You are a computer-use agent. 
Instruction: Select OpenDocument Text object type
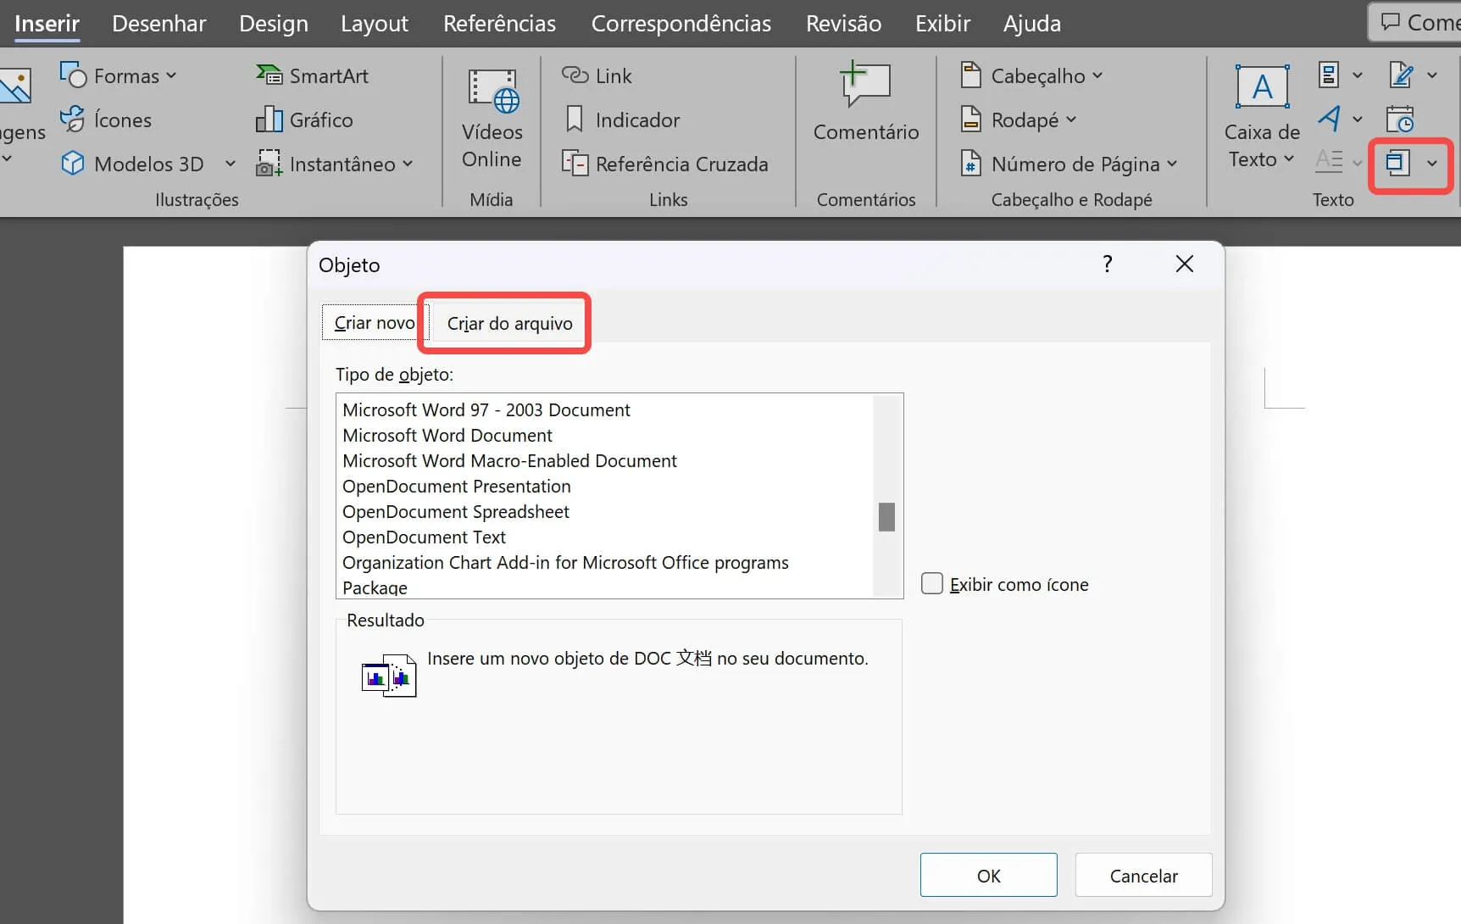[424, 537]
